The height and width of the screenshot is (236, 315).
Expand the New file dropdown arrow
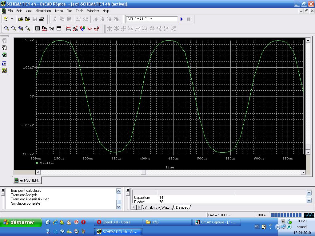point(12,19)
